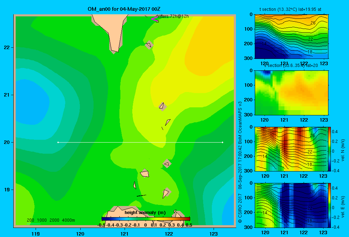Click depth label 300 on the salinity section
Image resolution: width=349 pixels, height=237 pixels.
248,115
